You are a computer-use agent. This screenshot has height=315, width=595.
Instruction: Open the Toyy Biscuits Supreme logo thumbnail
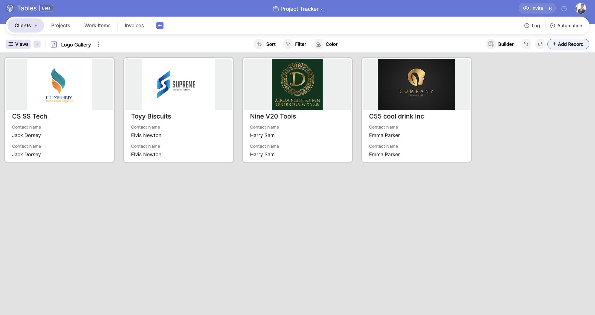tap(178, 84)
